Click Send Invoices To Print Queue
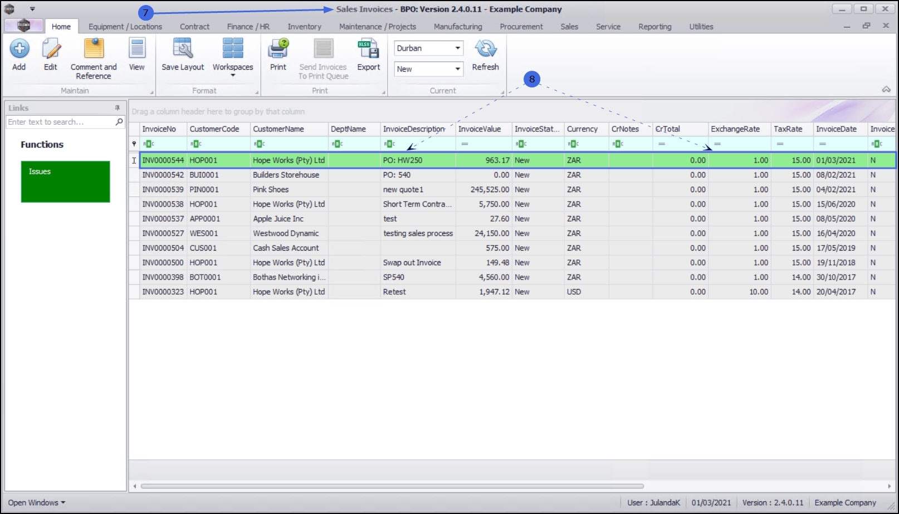Image resolution: width=899 pixels, height=514 pixels. (x=323, y=59)
